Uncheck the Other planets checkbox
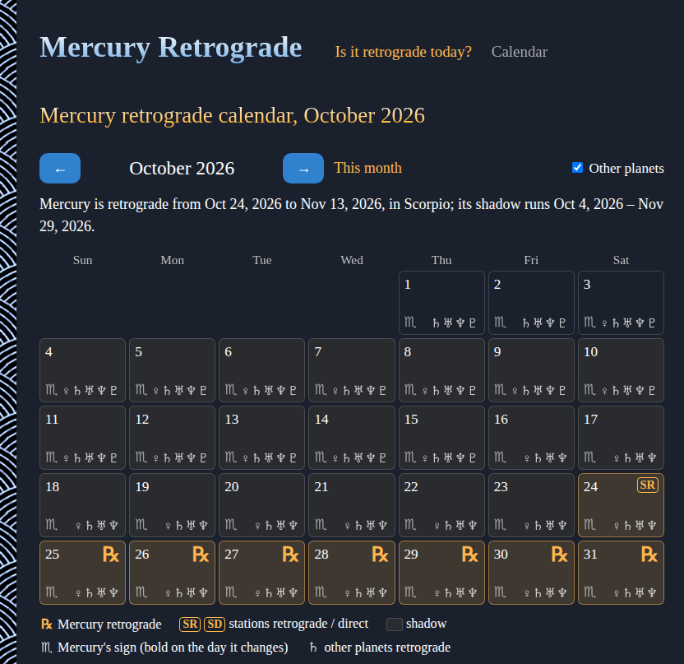The image size is (684, 664). 577,168
